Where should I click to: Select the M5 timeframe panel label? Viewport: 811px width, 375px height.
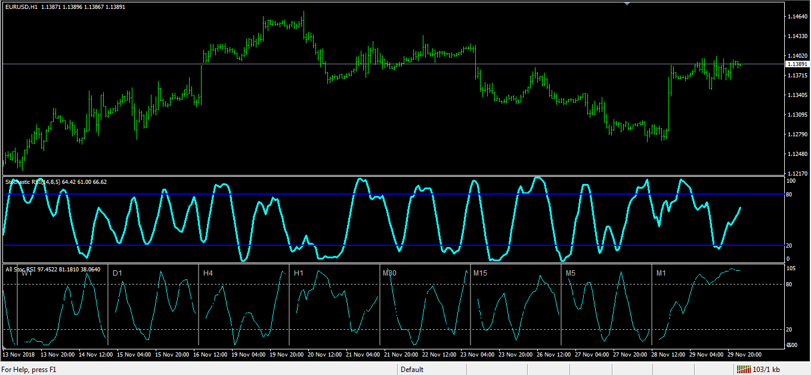click(571, 273)
